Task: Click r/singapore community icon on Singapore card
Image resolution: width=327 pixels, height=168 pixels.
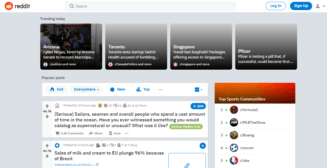Action: pyautogui.click(x=175, y=64)
